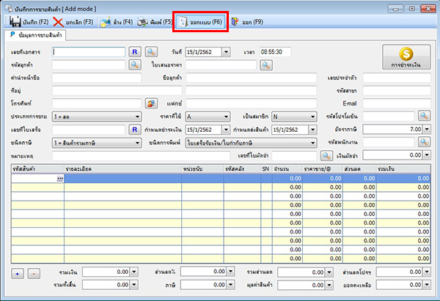
Task: Open the print type receipt/tax invoice dropdown
Action: point(251,143)
